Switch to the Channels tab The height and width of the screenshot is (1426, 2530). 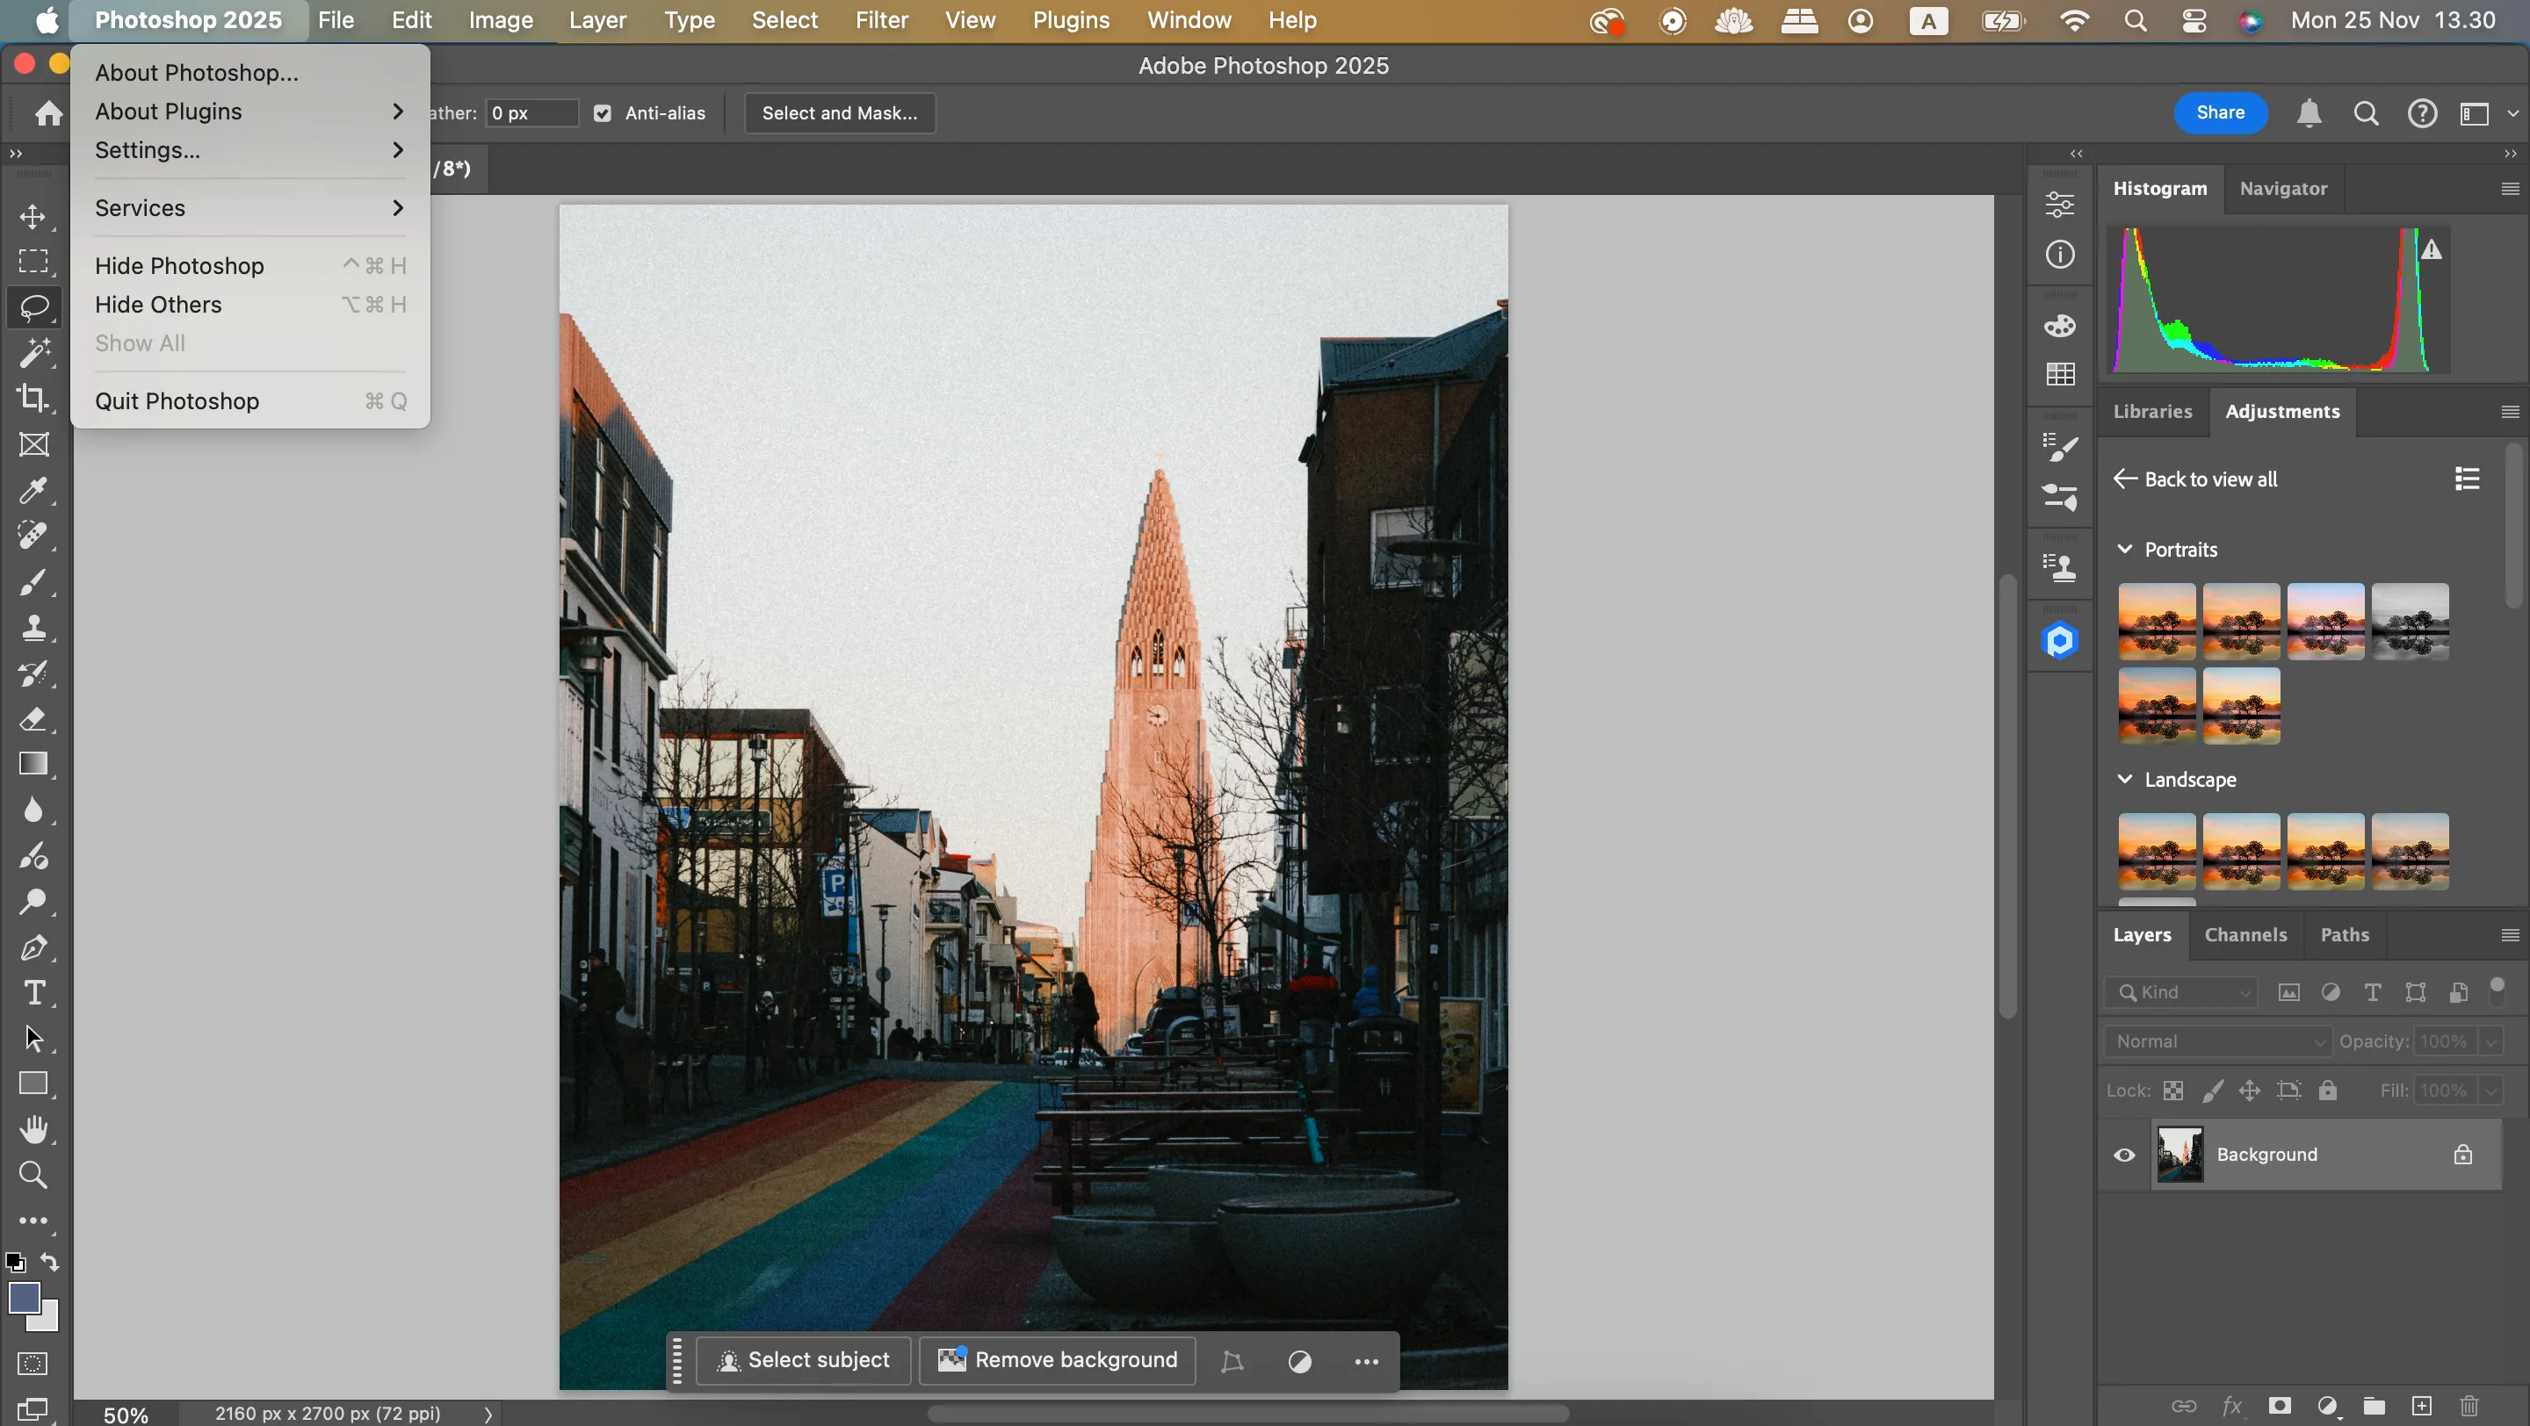pos(2246,934)
